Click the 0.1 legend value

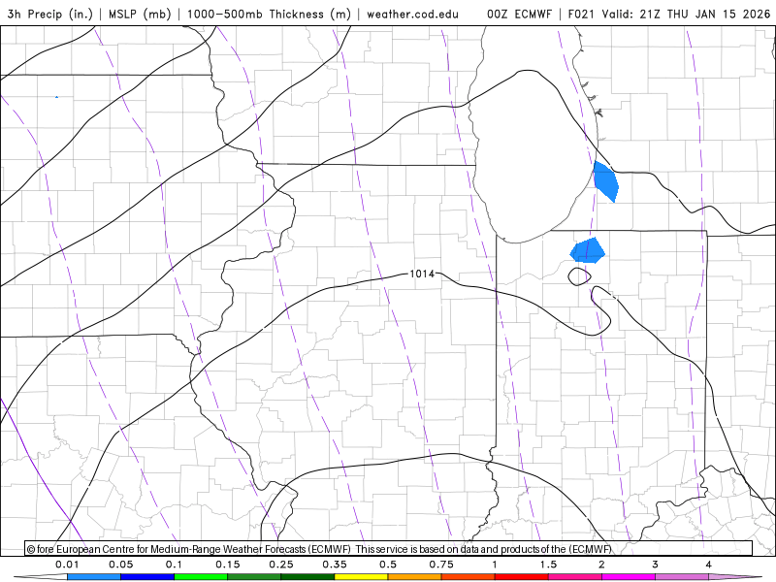[x=174, y=565]
